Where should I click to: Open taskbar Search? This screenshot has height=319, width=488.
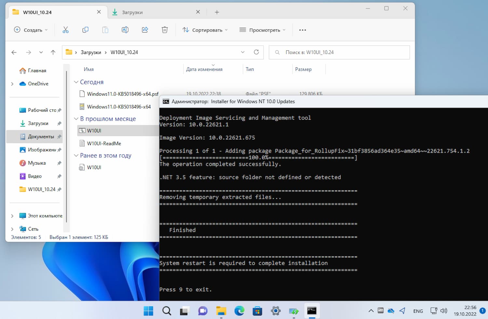tap(167, 311)
